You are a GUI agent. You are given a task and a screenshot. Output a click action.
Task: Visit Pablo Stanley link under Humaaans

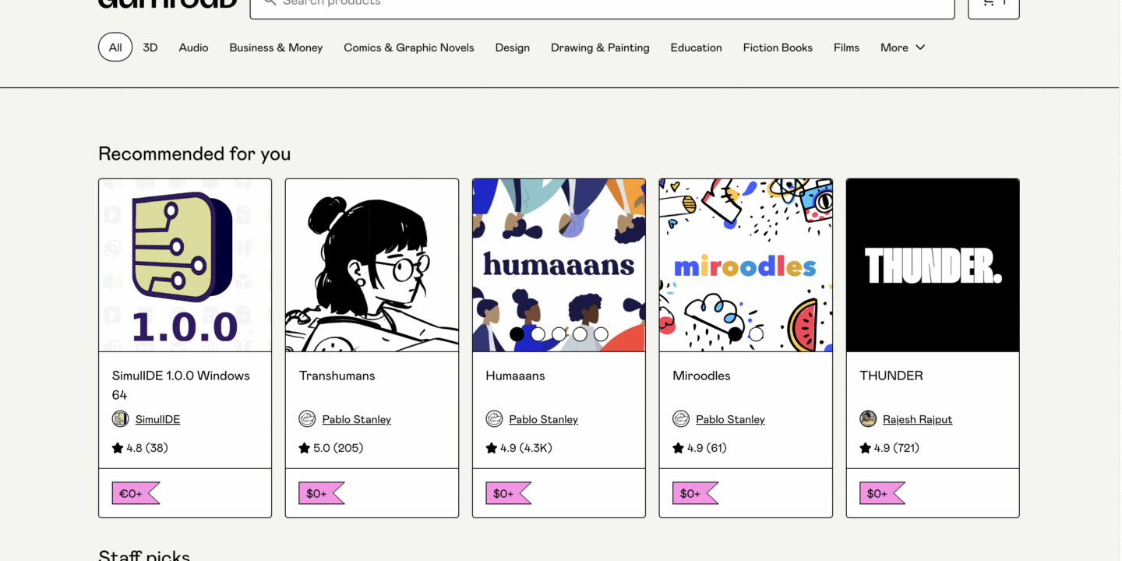pos(543,419)
